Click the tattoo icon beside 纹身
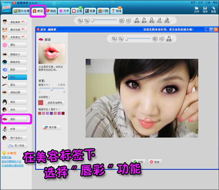 [5, 129]
